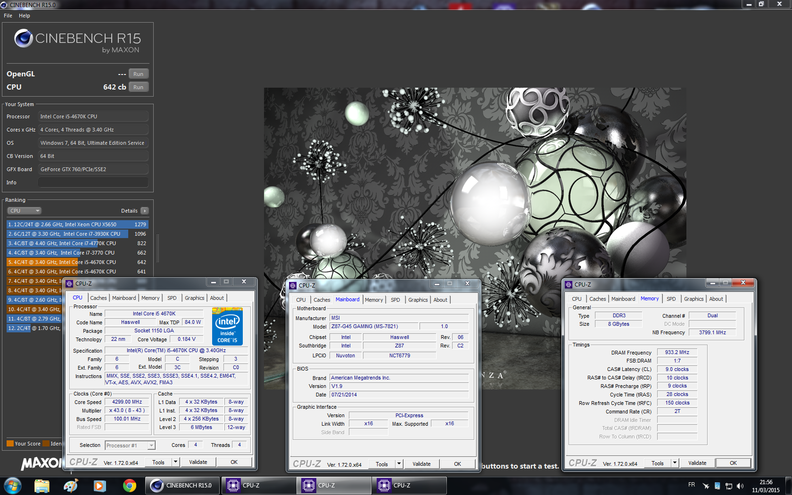This screenshot has height=495, width=792.
Task: Run the OpenGL benchmark
Action: click(x=138, y=74)
